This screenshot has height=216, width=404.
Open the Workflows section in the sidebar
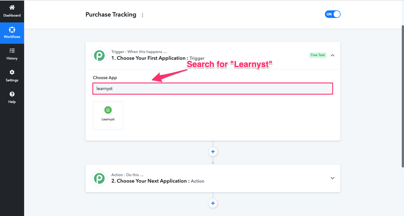[12, 33]
